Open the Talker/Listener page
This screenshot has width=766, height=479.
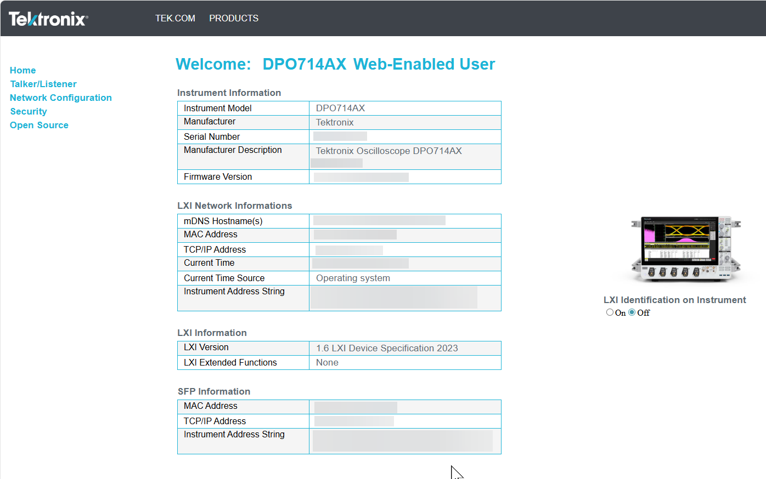click(x=43, y=84)
